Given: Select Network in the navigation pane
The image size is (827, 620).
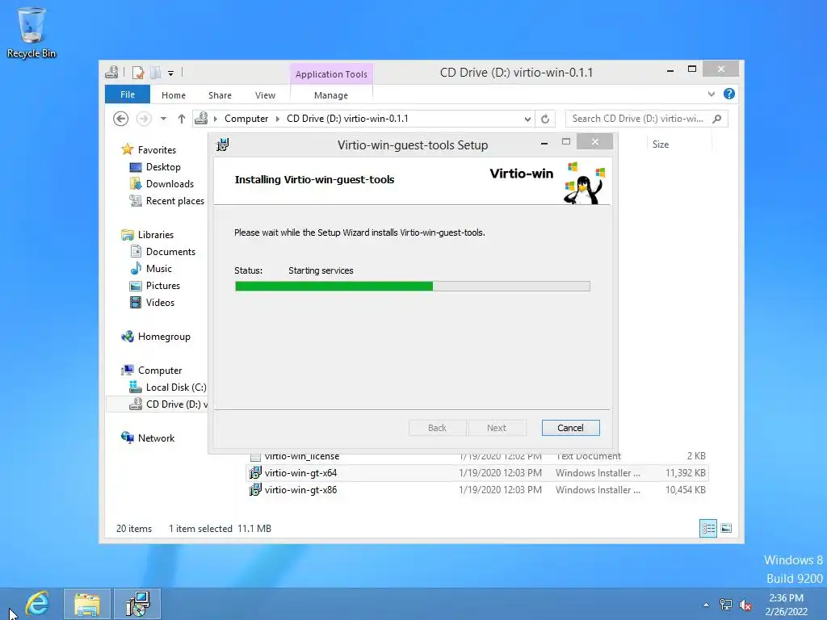Looking at the screenshot, I should click(x=156, y=438).
